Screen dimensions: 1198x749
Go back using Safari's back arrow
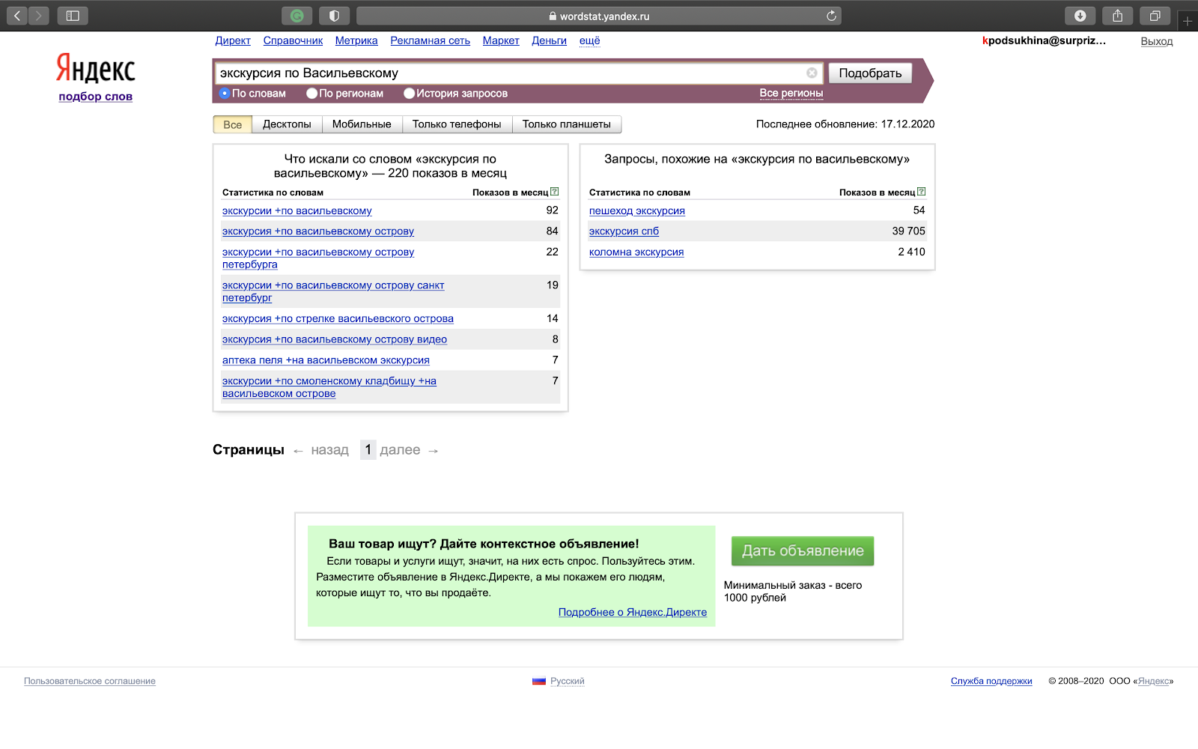[x=17, y=16]
